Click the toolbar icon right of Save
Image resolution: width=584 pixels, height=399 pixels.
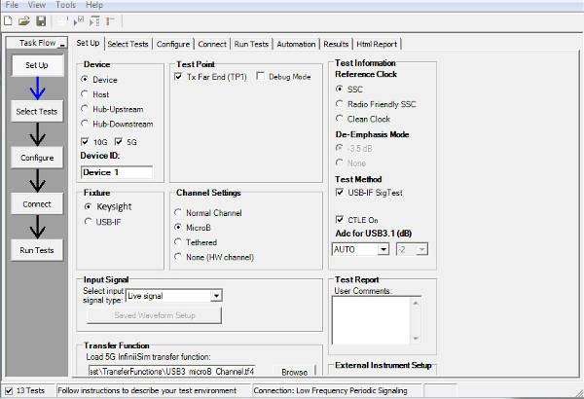(x=63, y=20)
